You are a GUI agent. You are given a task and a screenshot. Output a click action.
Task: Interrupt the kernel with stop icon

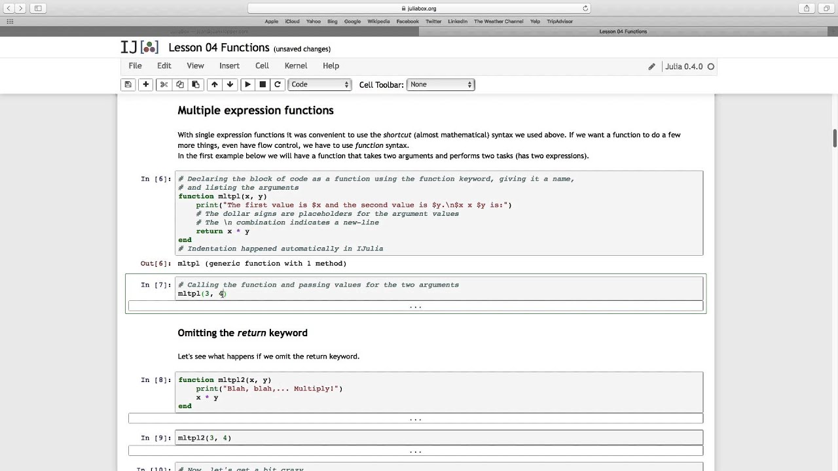[x=263, y=84]
